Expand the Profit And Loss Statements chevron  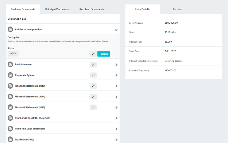(x=116, y=129)
